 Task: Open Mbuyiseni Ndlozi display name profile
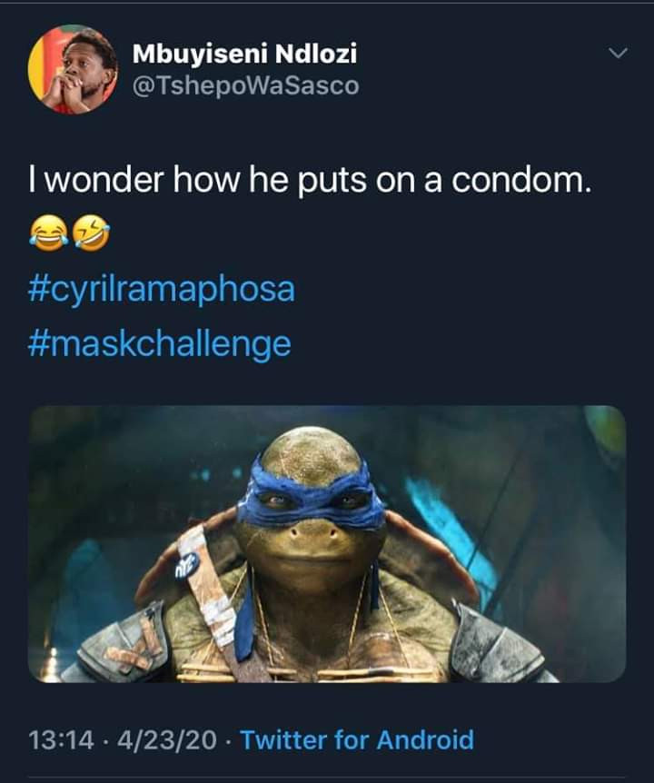244,54
